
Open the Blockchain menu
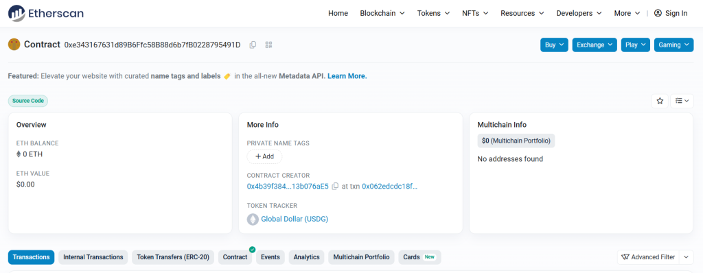tap(382, 14)
